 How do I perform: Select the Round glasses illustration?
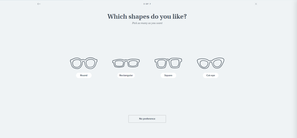click(84, 63)
